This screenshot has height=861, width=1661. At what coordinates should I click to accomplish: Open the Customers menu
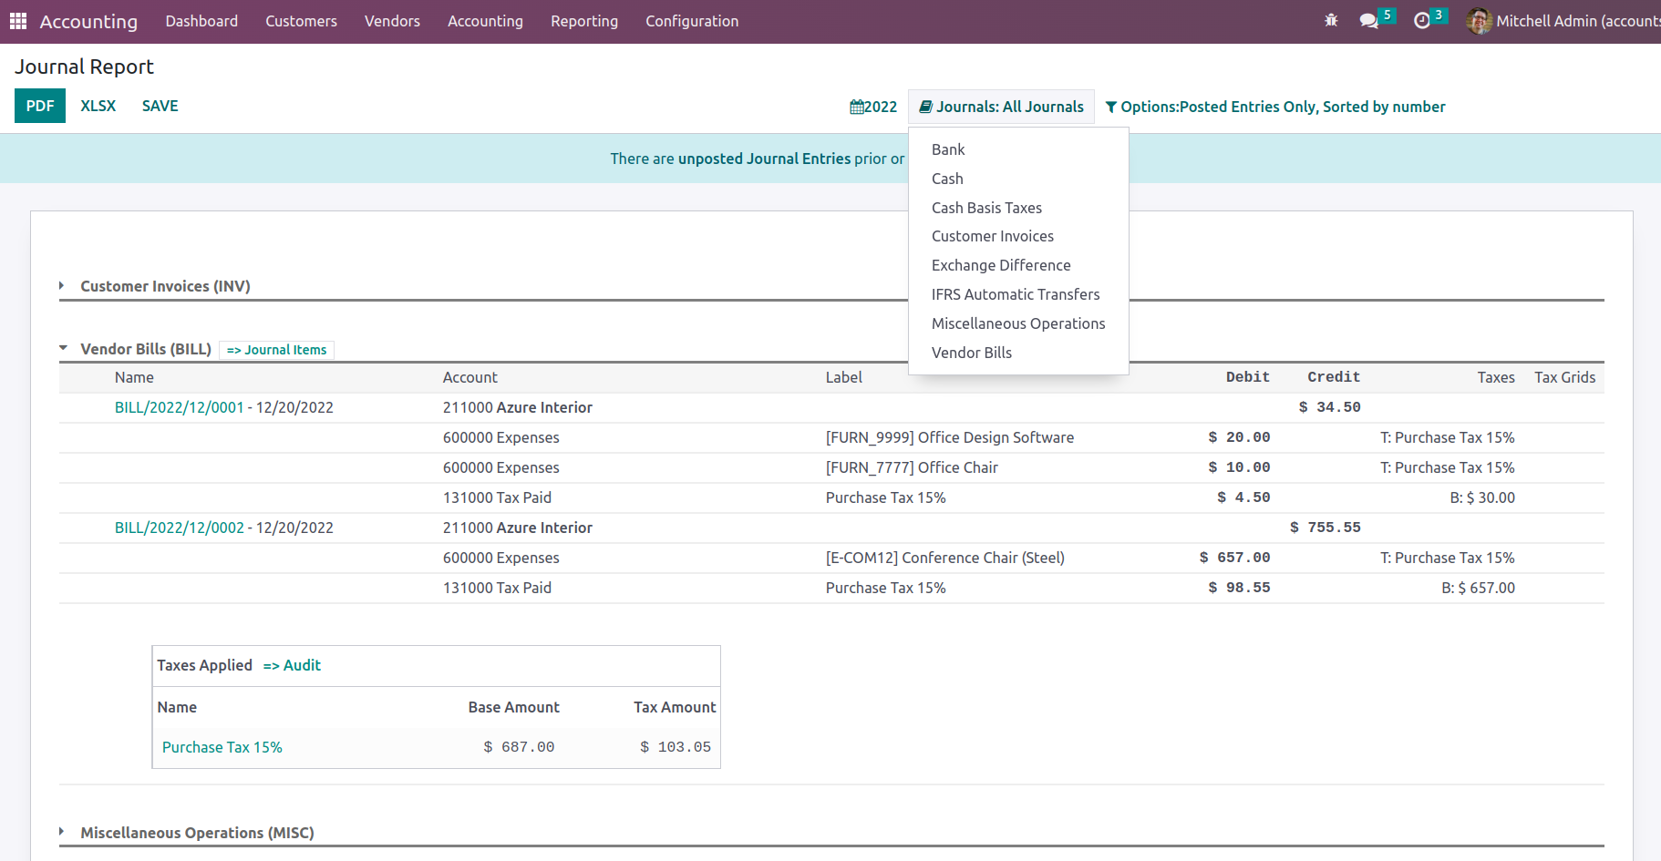pos(301,21)
